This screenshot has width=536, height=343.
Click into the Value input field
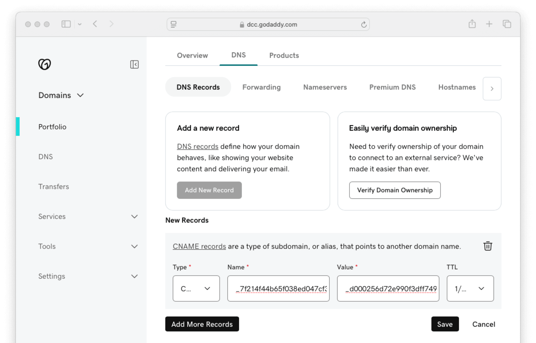[388, 288]
